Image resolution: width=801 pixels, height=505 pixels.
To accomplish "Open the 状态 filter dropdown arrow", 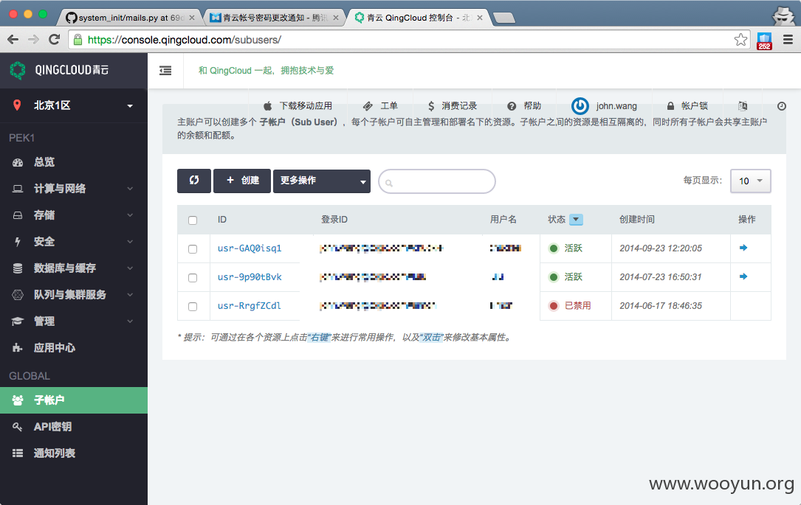I will [576, 220].
